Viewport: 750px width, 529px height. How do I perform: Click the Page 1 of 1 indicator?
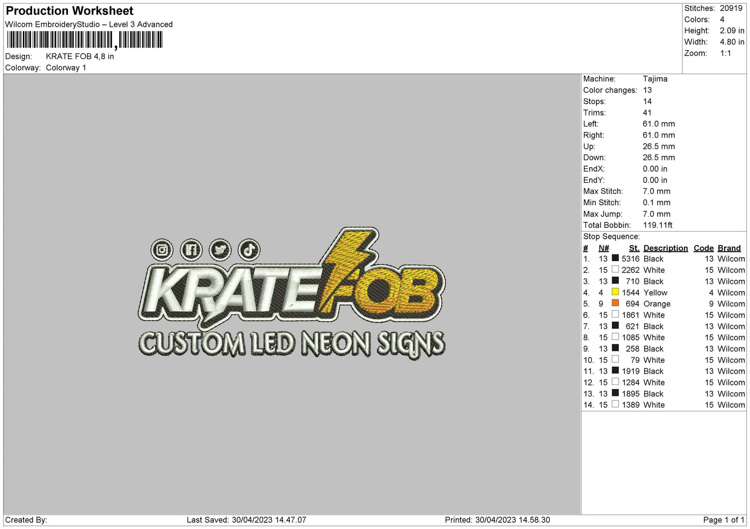(x=724, y=520)
